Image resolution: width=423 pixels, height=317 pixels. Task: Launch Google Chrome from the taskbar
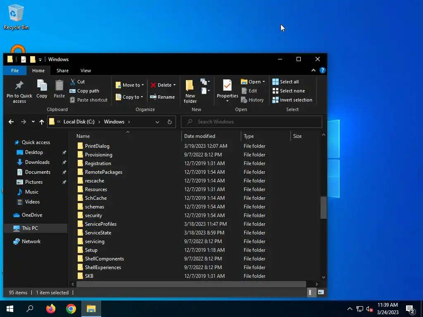tap(71, 309)
